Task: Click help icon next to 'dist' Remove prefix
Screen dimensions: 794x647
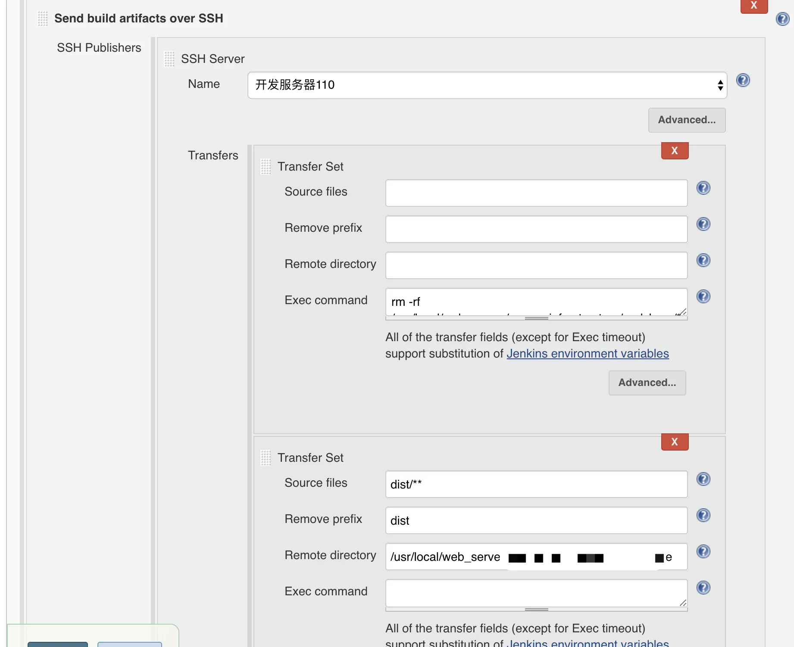Action: 703,516
